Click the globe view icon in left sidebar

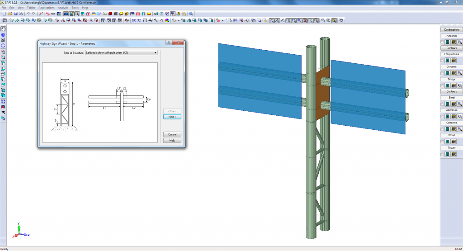[x=3, y=35]
